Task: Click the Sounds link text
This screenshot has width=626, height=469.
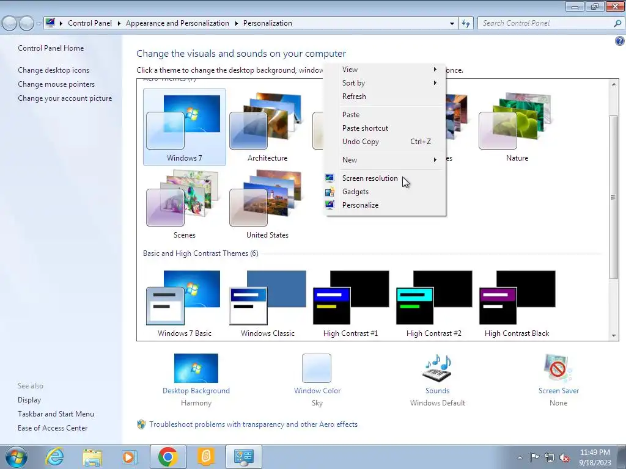Action: 437,391
